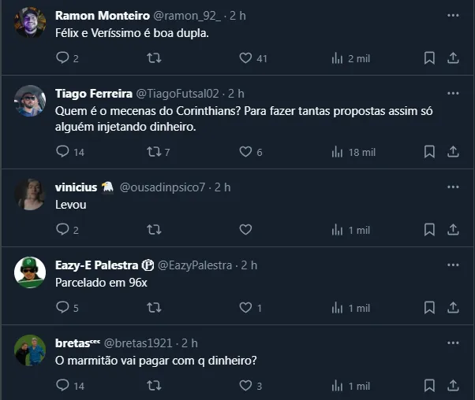Click Ramon Monteiro's profile avatar
475x400 pixels.
[x=30, y=22]
